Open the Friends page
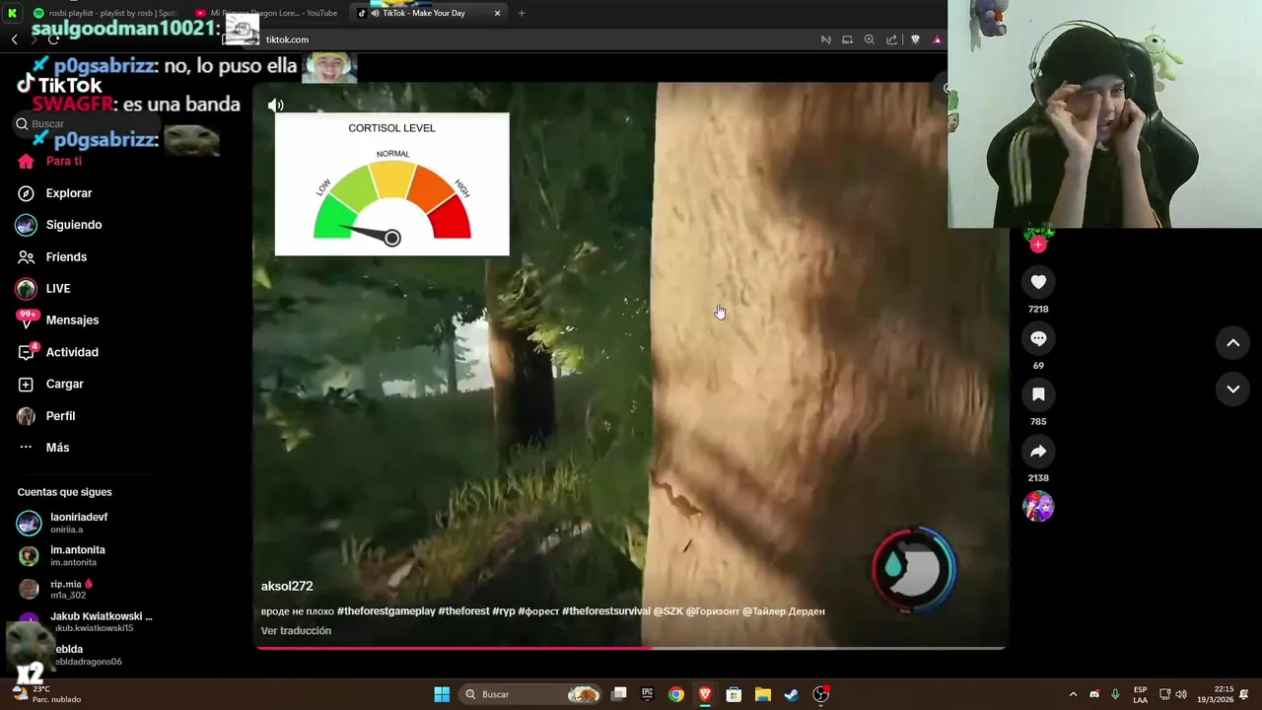This screenshot has width=1262, height=710. pyautogui.click(x=53, y=256)
